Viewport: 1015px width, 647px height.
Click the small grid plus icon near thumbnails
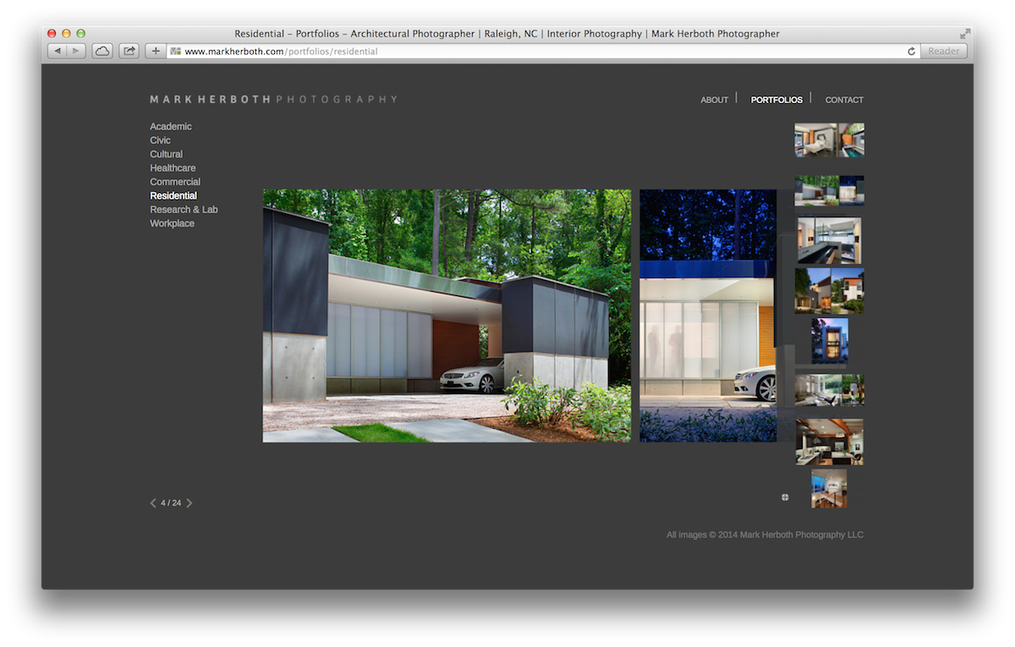point(785,497)
